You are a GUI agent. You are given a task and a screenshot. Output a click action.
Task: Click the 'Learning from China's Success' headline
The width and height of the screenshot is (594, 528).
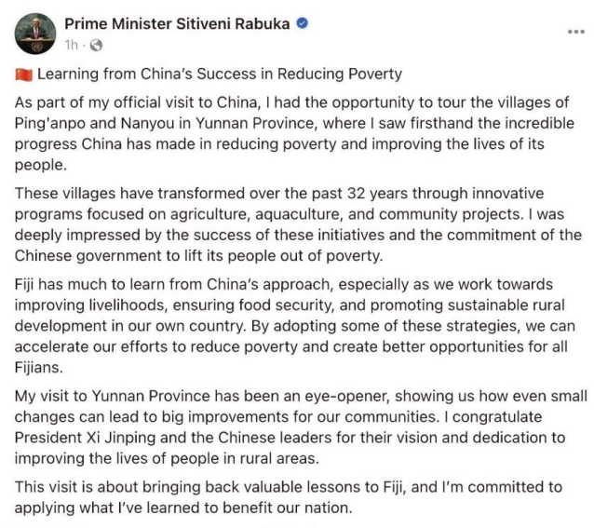click(x=220, y=74)
